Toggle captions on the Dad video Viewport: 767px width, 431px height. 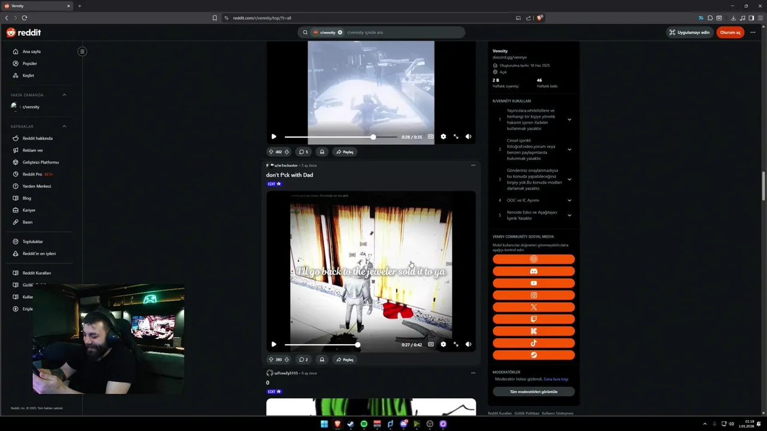click(x=430, y=344)
